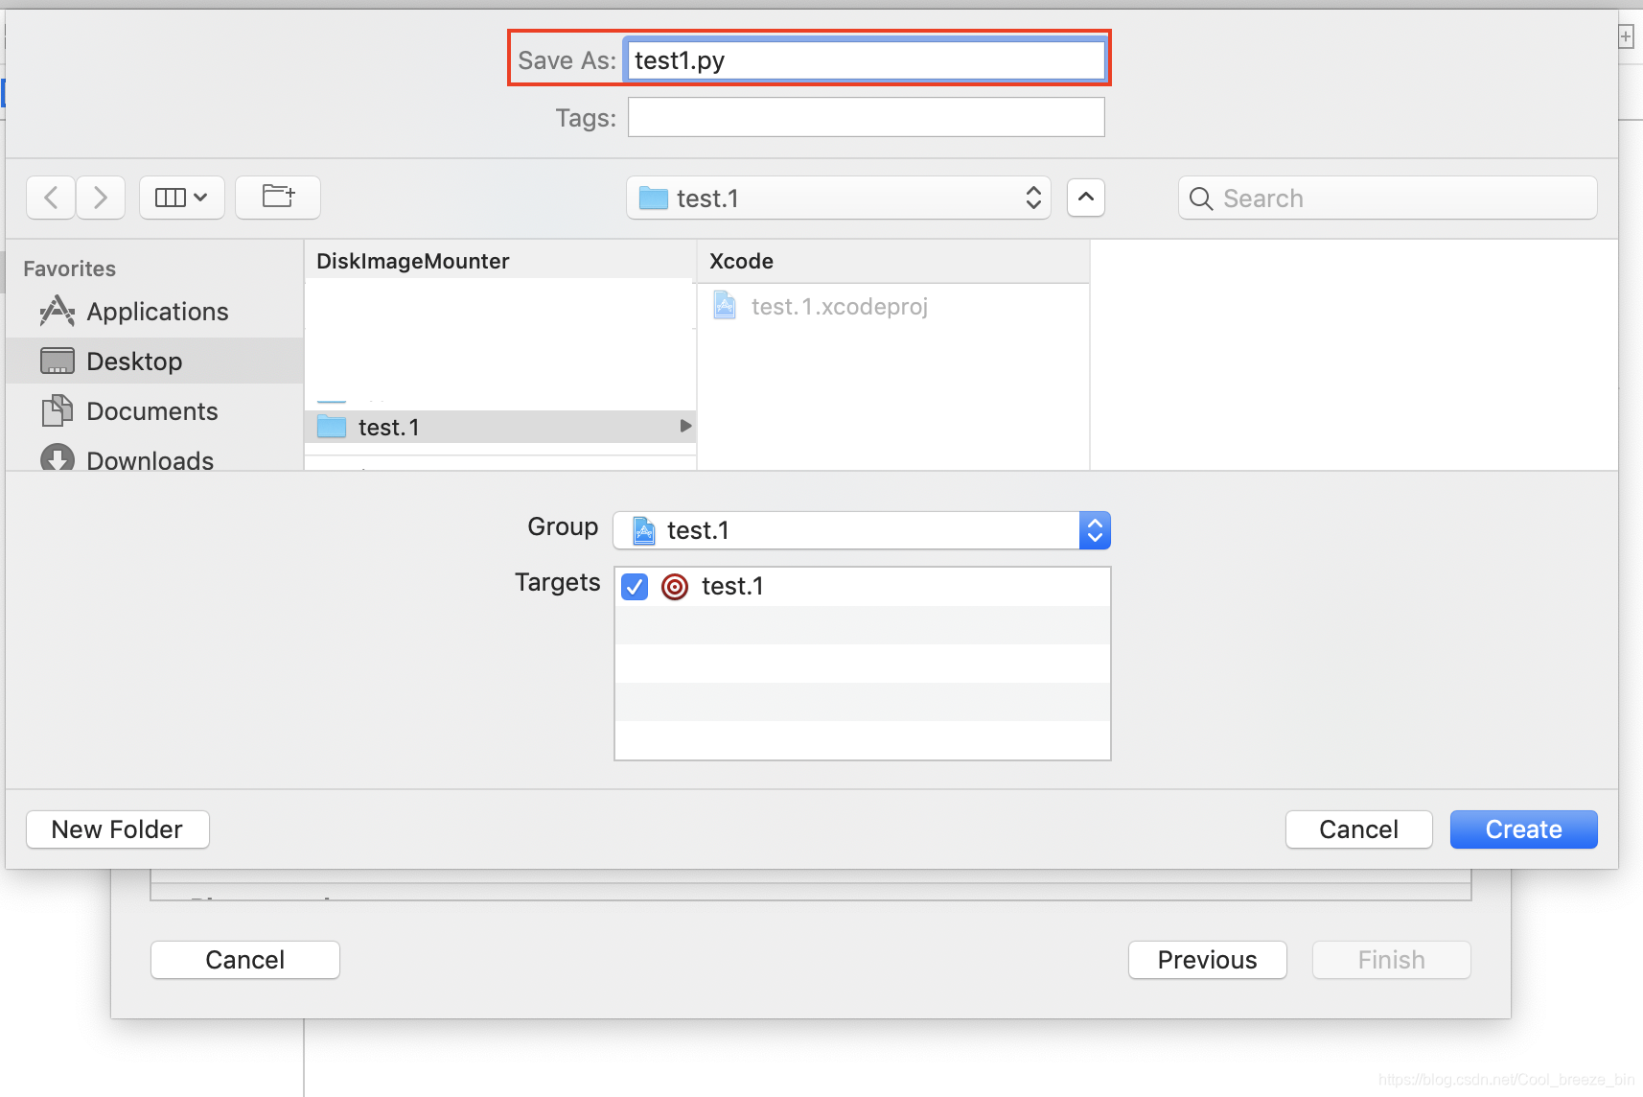
Task: Click the Finish button
Action: [x=1391, y=960]
